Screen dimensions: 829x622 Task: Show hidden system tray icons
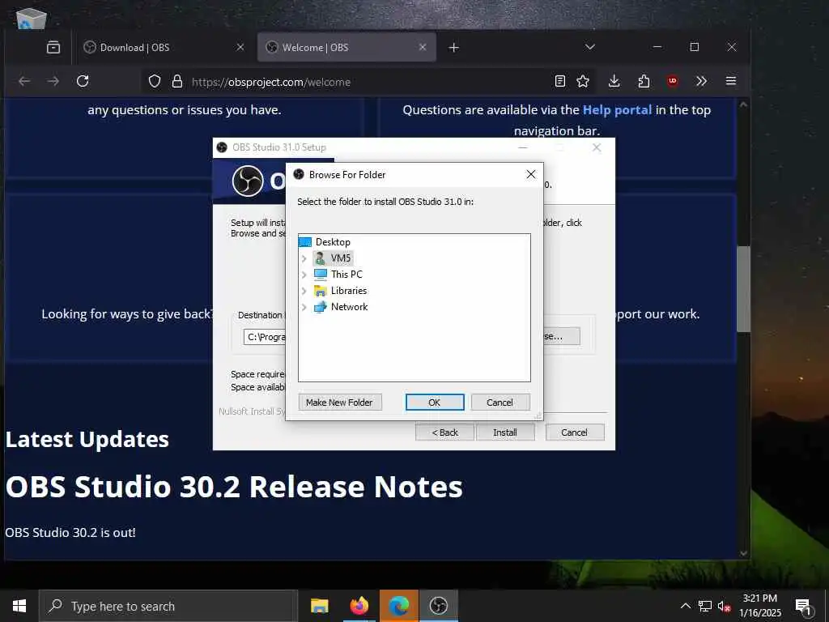[x=685, y=606]
